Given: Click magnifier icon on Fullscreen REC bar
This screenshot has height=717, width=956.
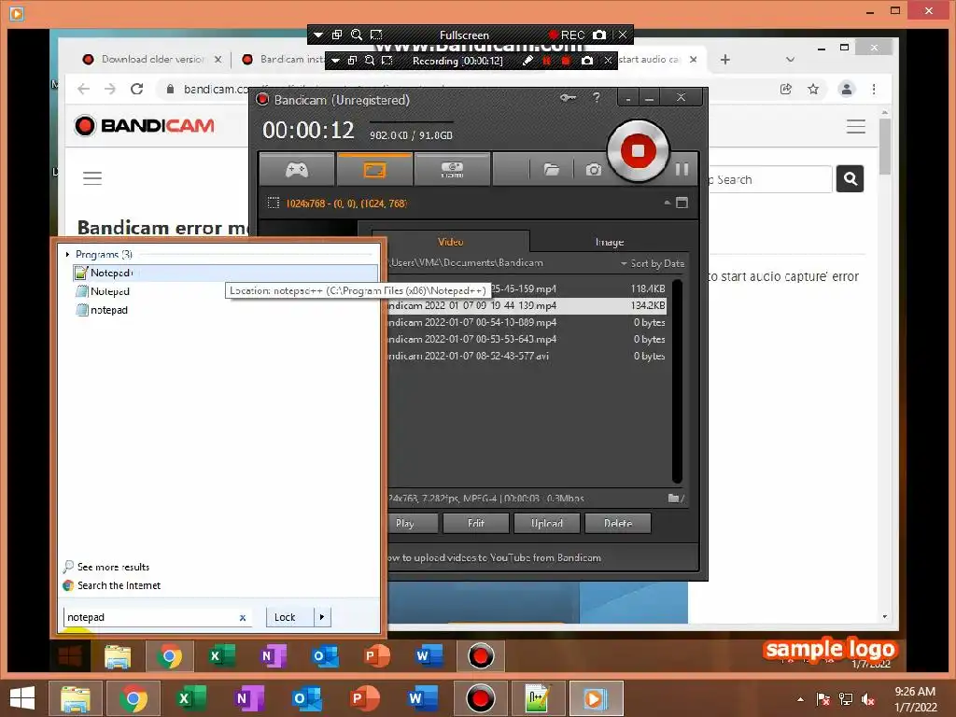Looking at the screenshot, I should click(357, 35).
